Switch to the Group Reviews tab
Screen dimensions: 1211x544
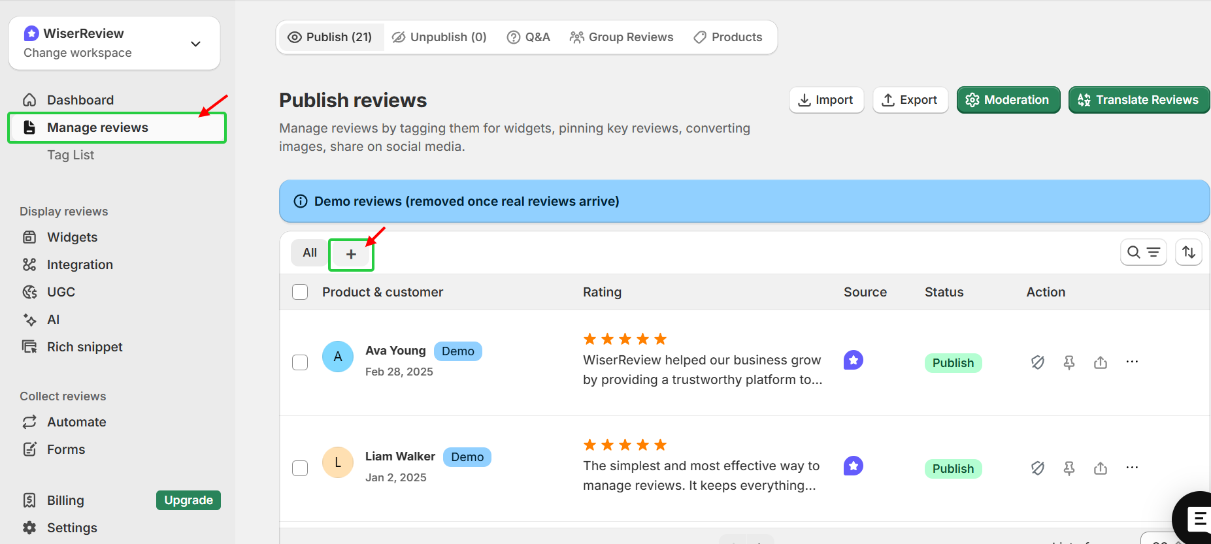point(622,37)
